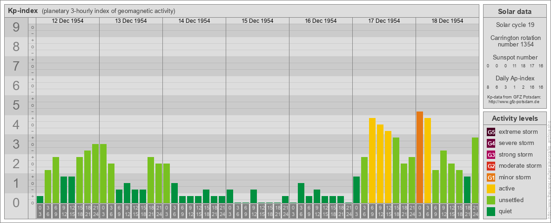
Task: Click the '15 Dec 1954' date header
Action: (x=257, y=21)
